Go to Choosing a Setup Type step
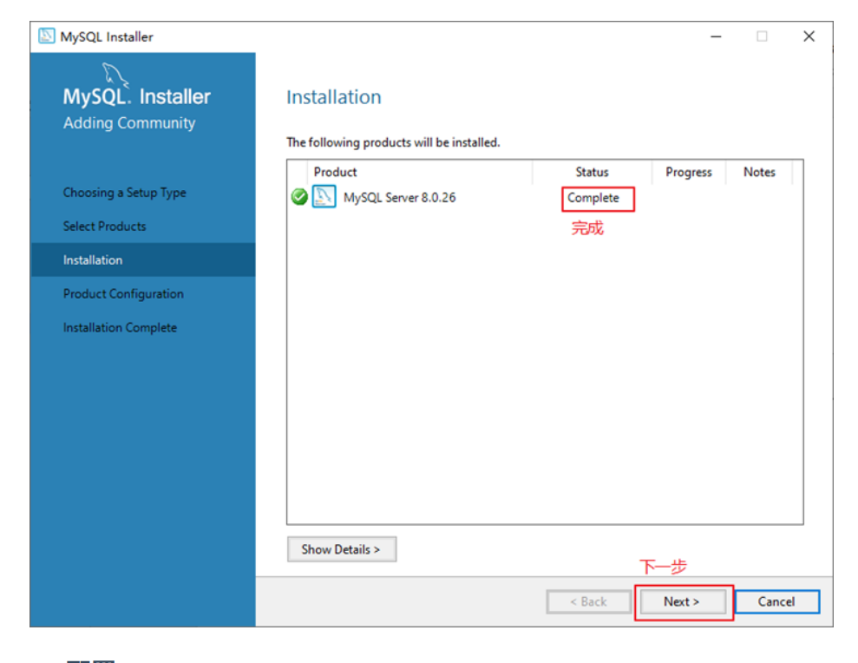 (x=124, y=193)
